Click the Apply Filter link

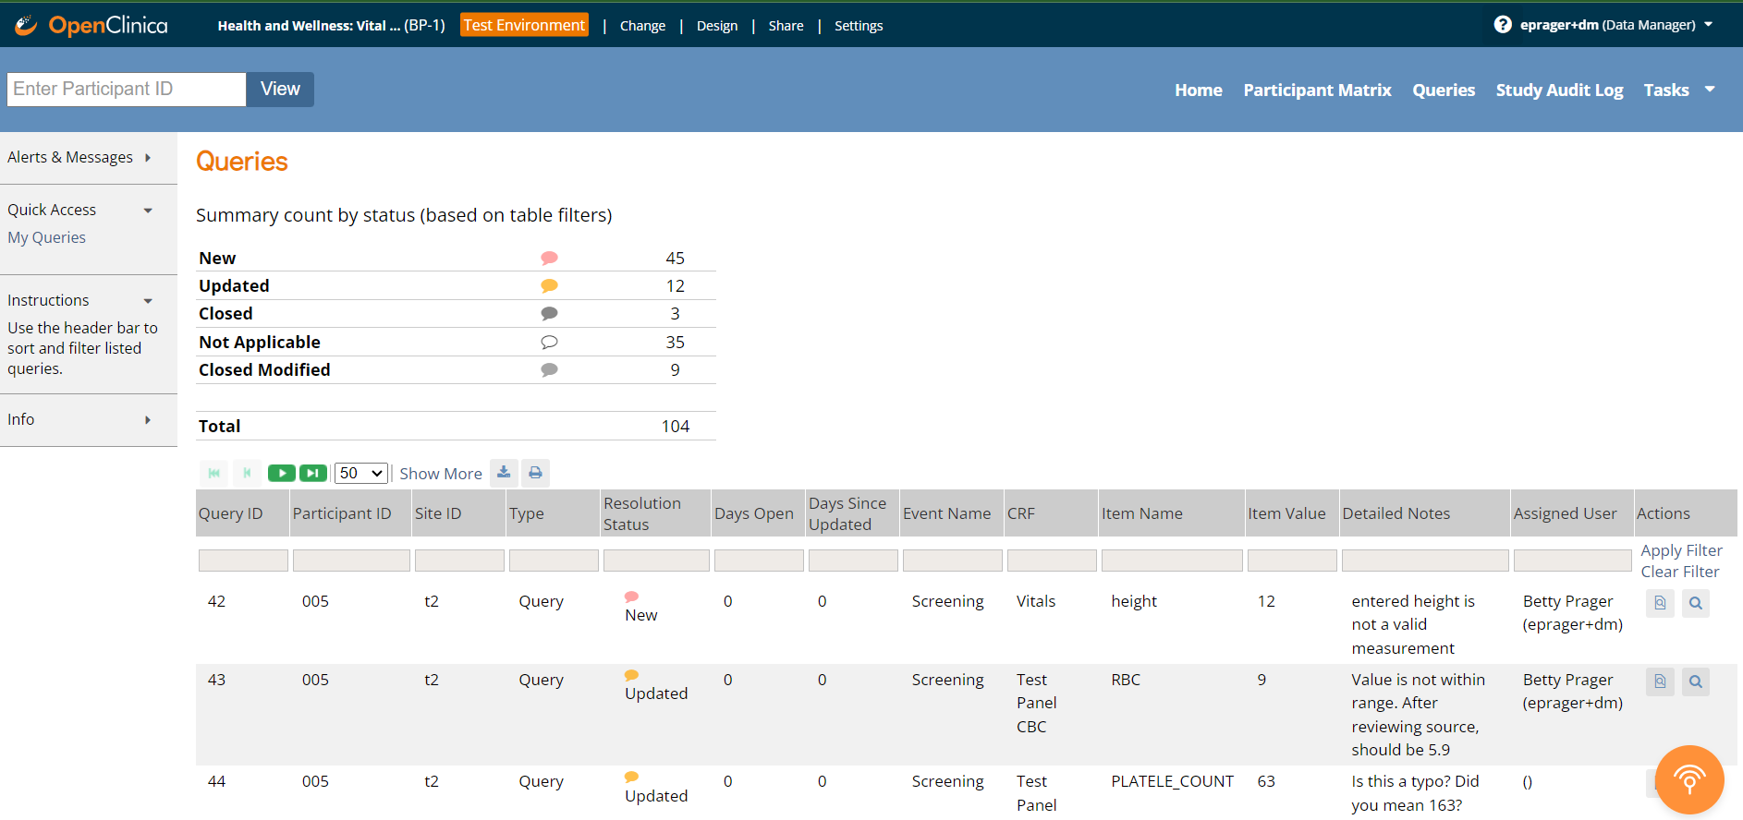pos(1681,550)
